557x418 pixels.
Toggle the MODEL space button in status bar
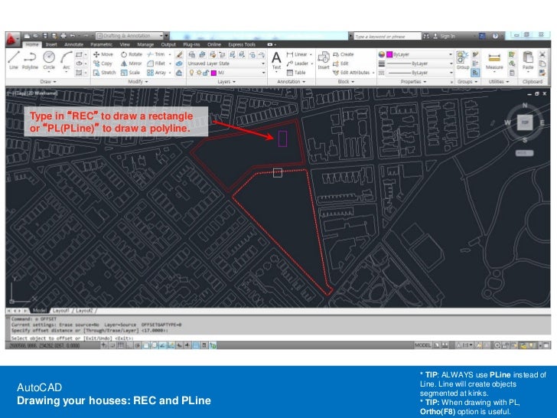[x=422, y=345]
